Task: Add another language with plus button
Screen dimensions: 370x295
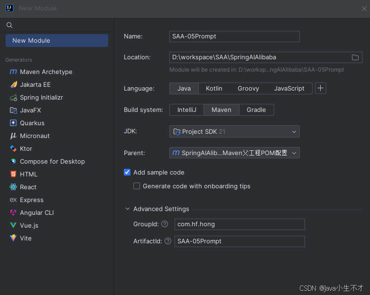Action: (x=321, y=88)
